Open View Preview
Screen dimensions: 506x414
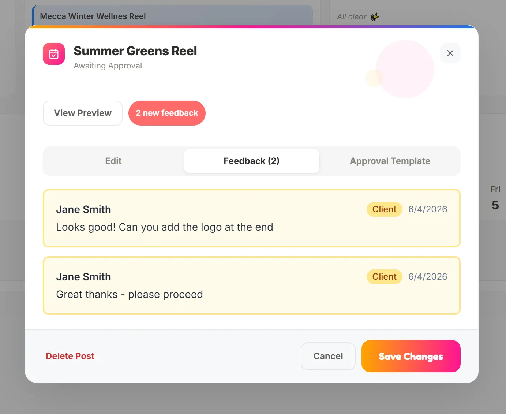click(83, 113)
